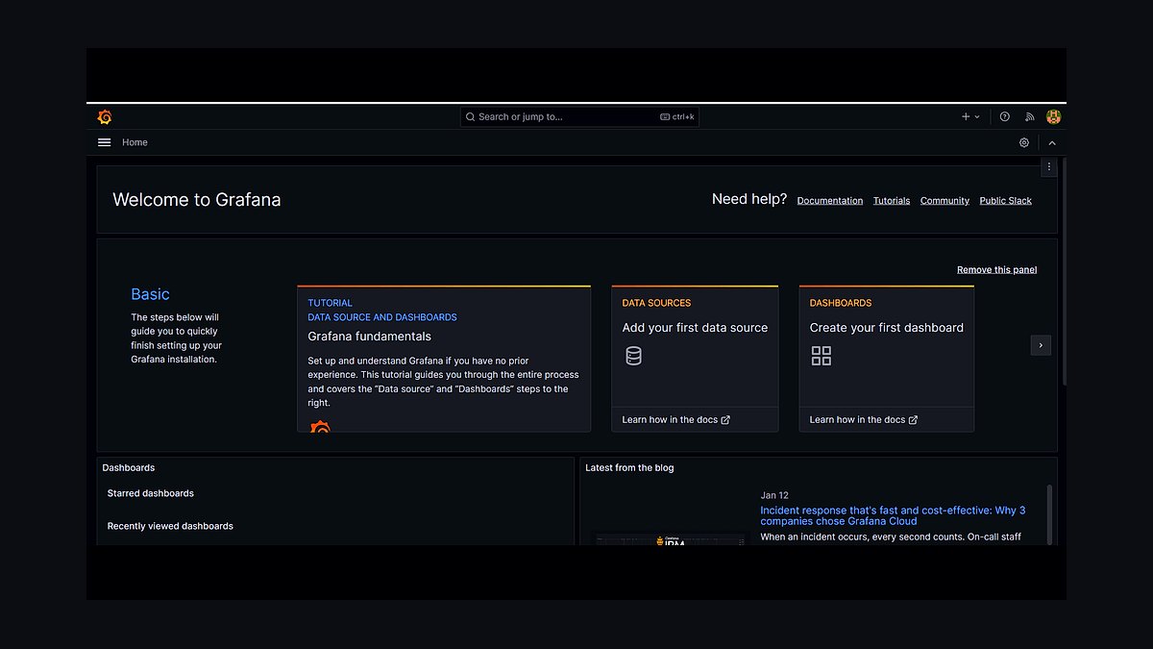Click the Starred dashboards heading

pyautogui.click(x=151, y=493)
